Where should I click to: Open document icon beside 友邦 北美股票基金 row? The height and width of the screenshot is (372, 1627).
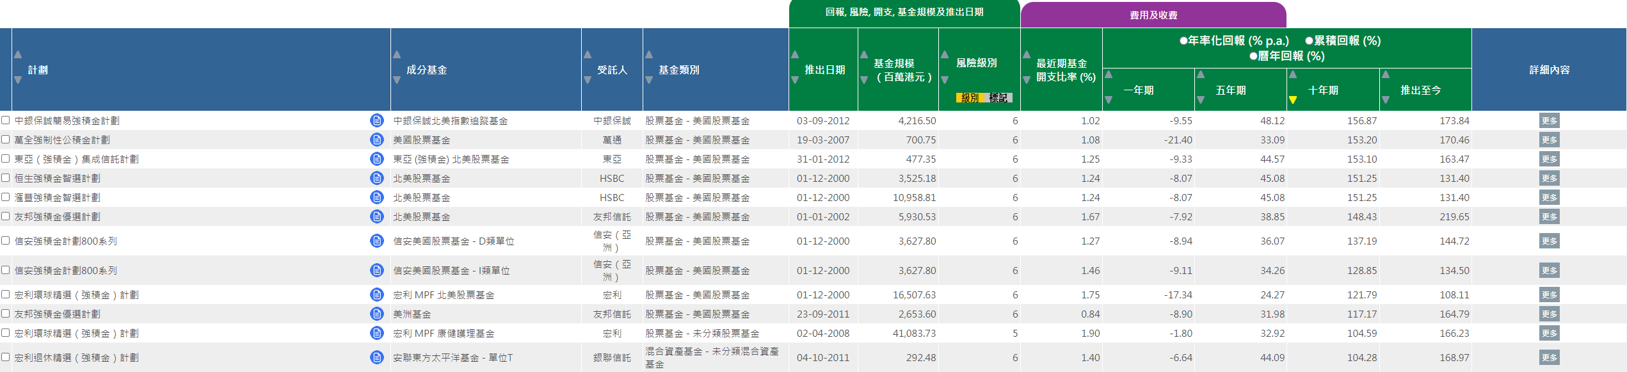(377, 216)
